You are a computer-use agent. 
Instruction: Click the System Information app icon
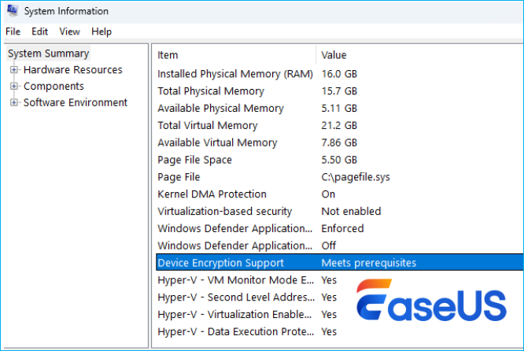click(12, 11)
